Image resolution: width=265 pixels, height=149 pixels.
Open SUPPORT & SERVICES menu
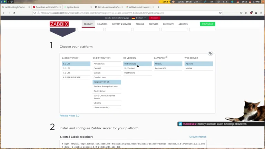point(121,24)
